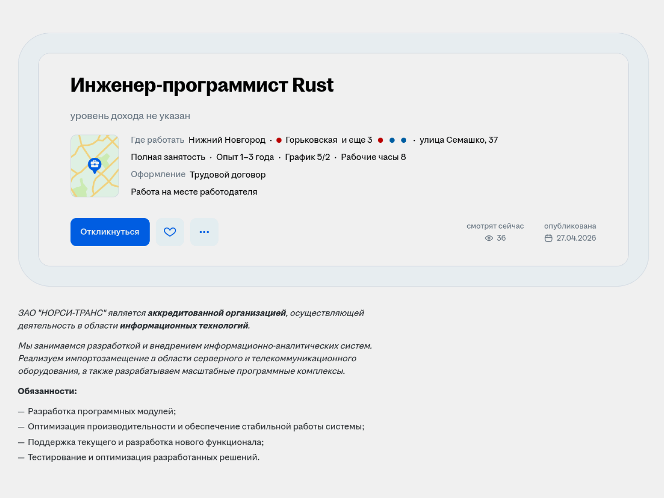
Task: Click the 'Трудовой договор' employment type text
Action: [x=228, y=175]
